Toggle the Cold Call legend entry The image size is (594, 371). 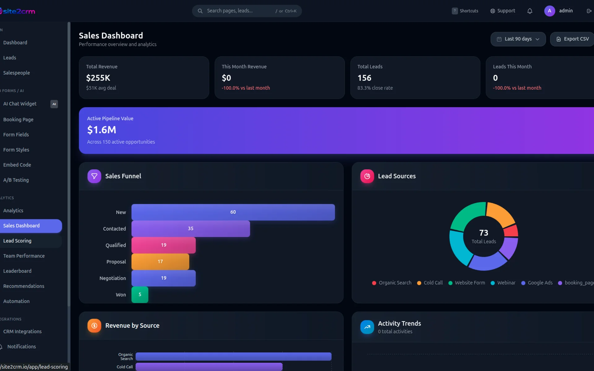430,283
